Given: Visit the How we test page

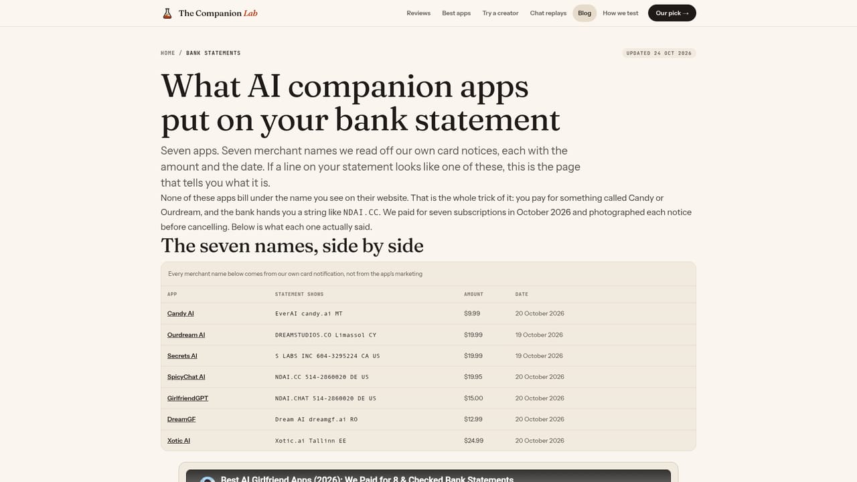Looking at the screenshot, I should [621, 13].
